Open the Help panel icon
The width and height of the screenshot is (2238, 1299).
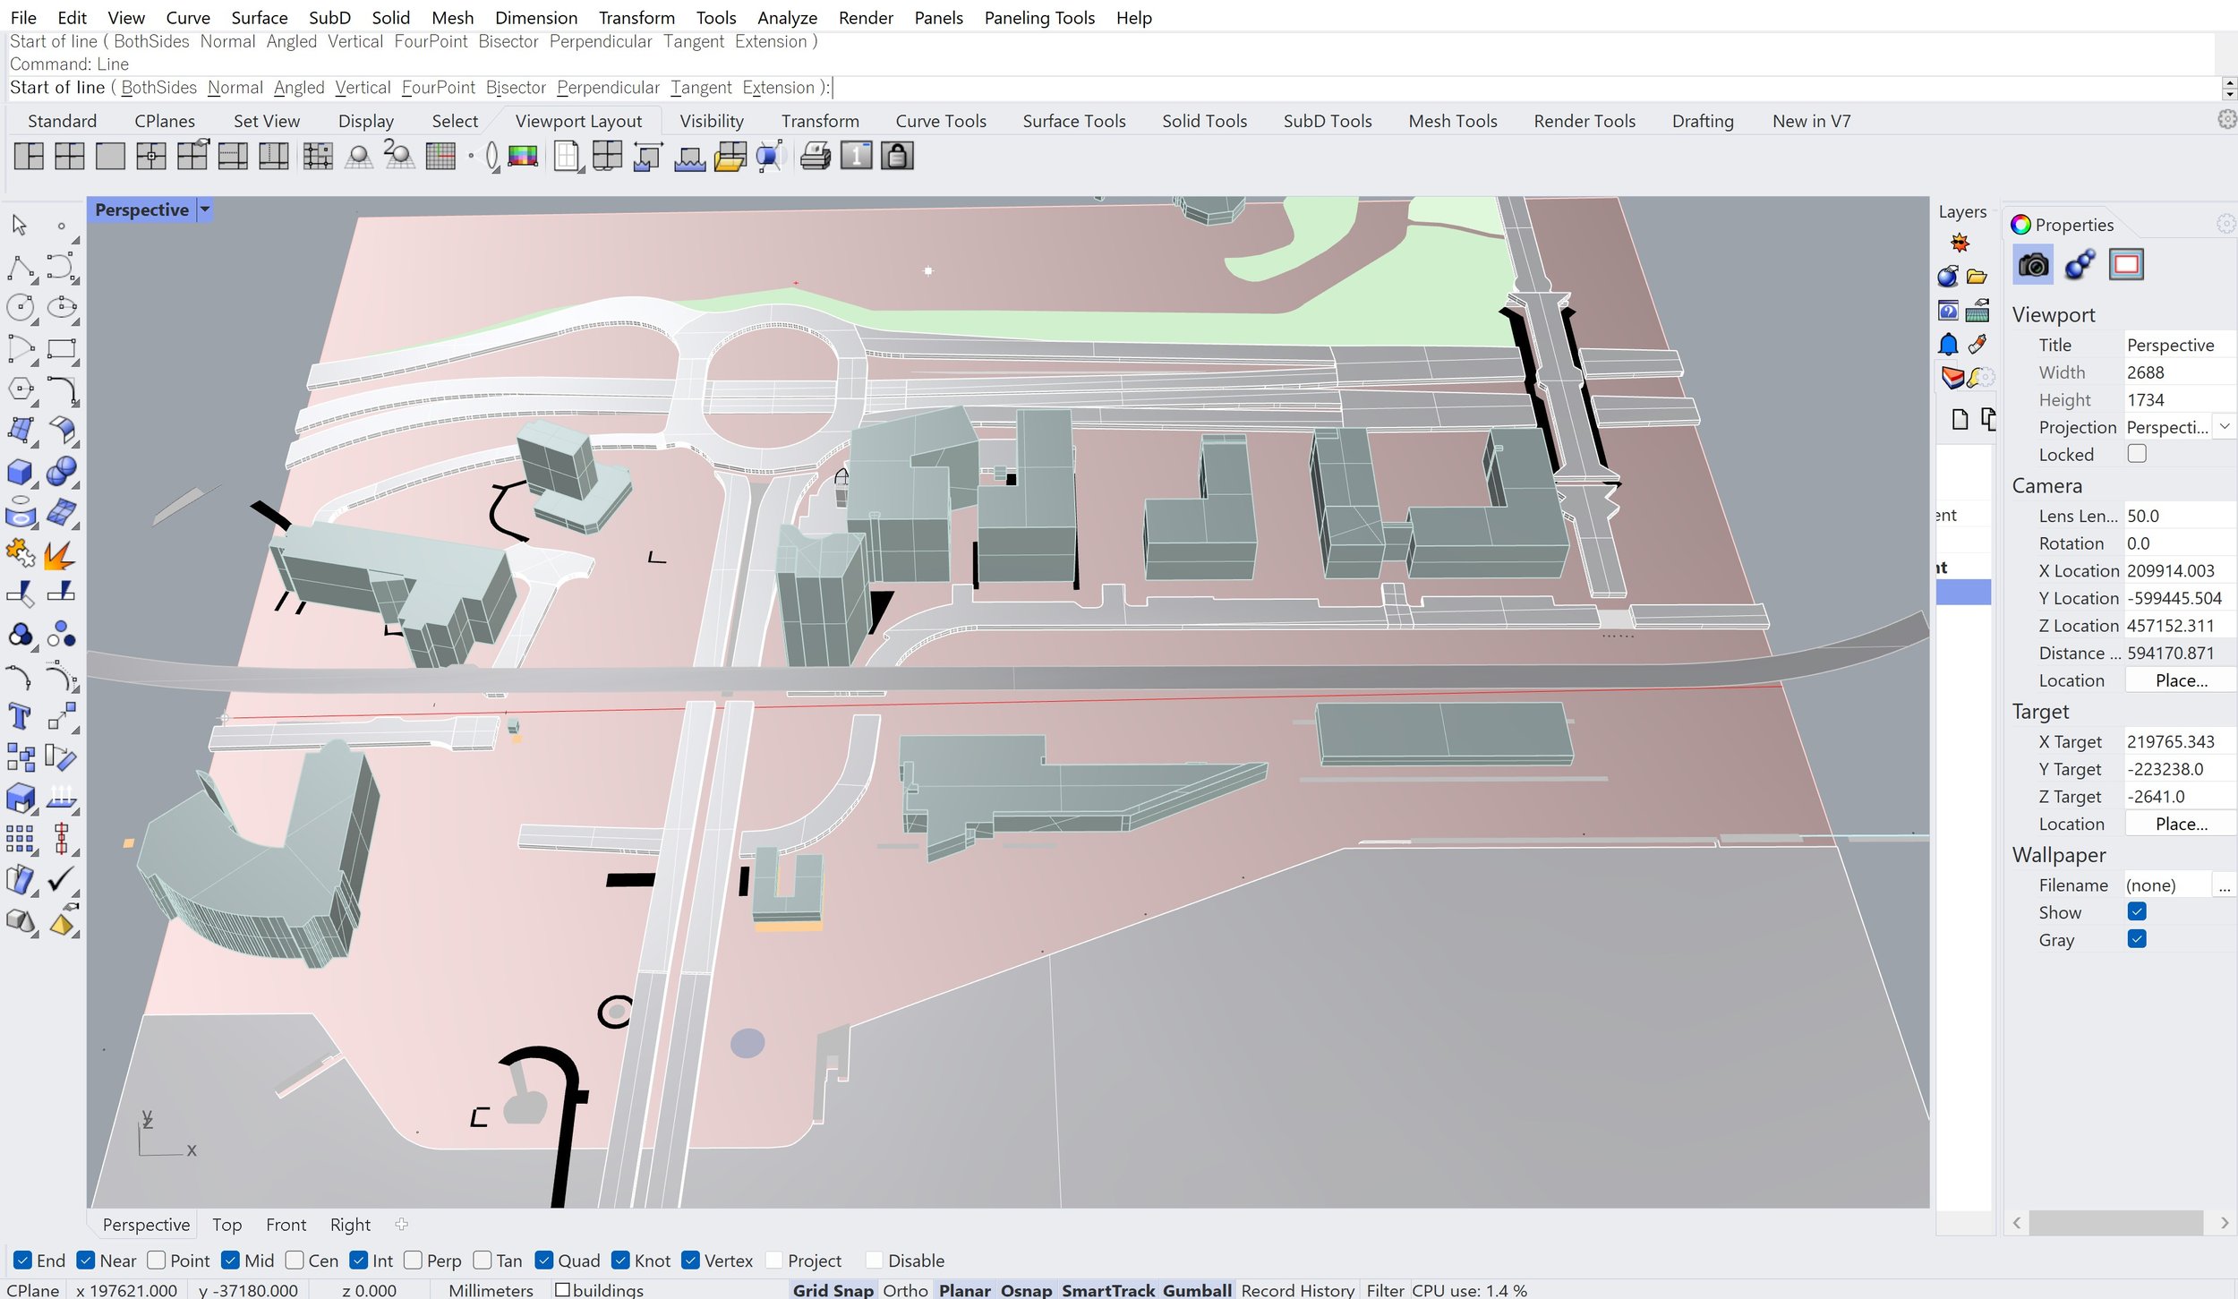(x=1948, y=311)
